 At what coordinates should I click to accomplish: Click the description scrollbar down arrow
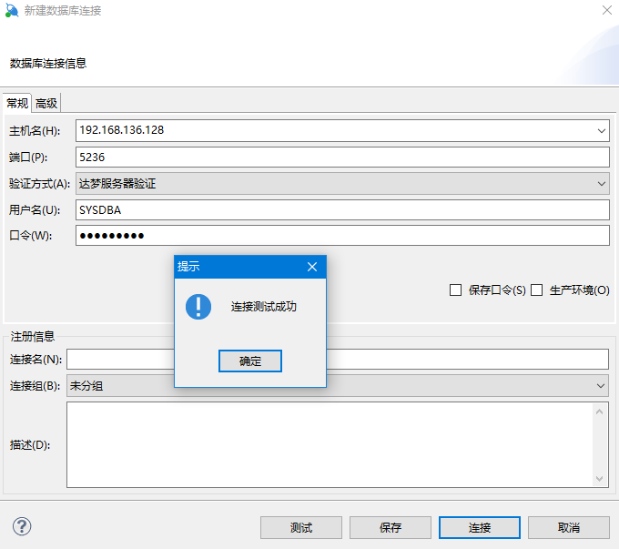click(599, 479)
